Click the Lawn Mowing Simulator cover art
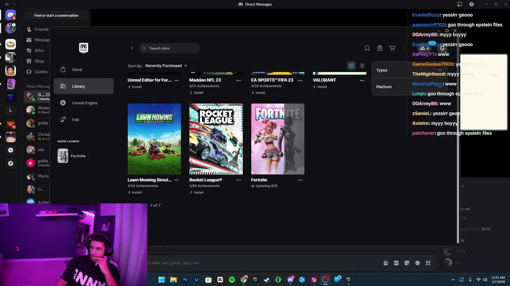Image resolution: width=510 pixels, height=286 pixels. click(x=154, y=139)
